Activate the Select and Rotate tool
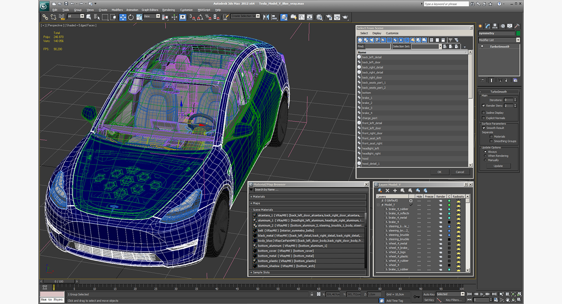Image resolution: width=562 pixels, height=304 pixels. point(131,17)
